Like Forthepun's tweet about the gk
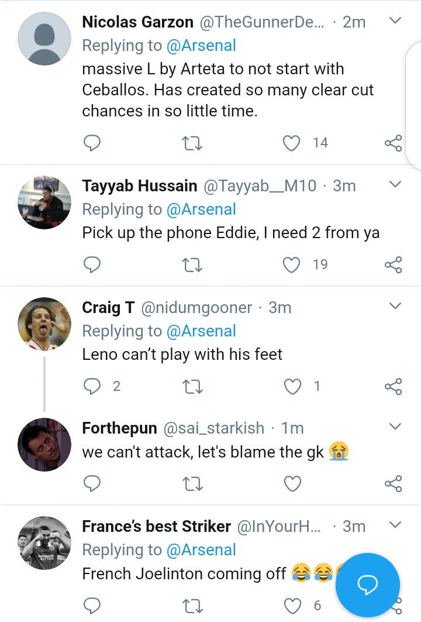 [292, 483]
